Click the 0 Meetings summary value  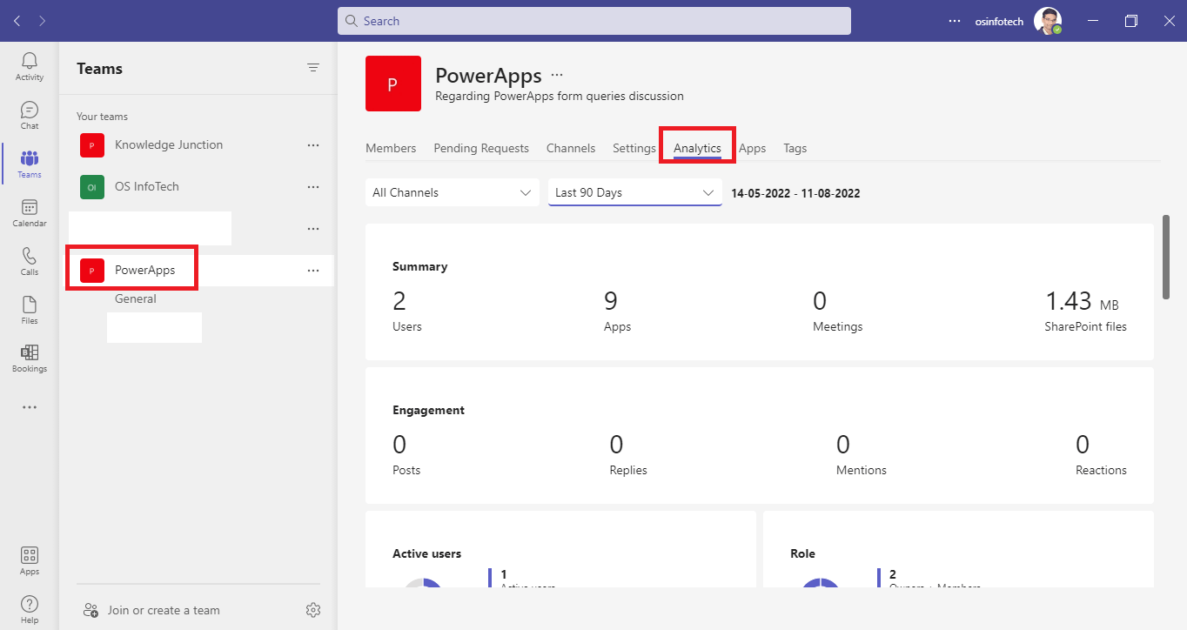point(820,302)
